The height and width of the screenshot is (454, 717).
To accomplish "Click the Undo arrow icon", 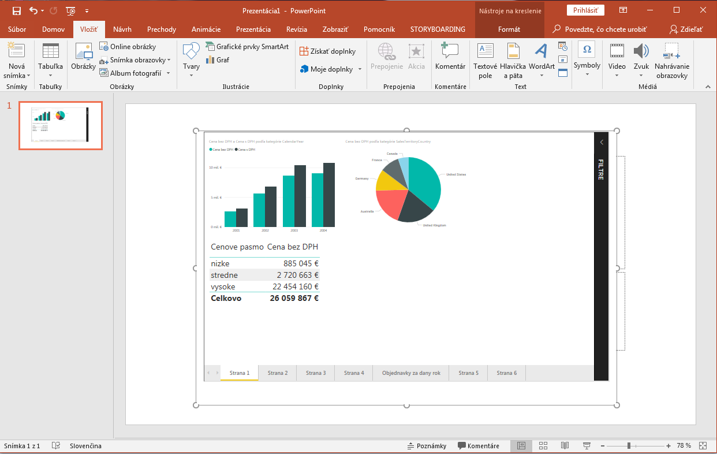I will click(33, 10).
